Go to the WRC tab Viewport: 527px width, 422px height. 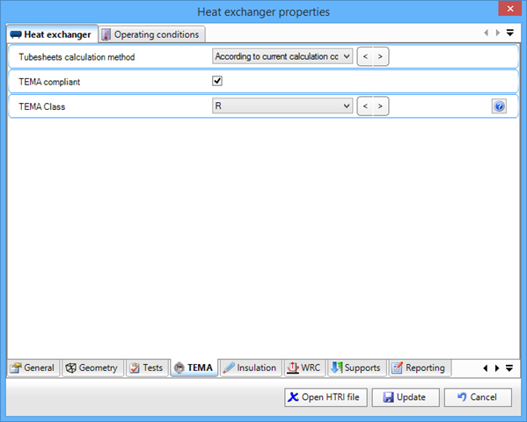tap(304, 367)
